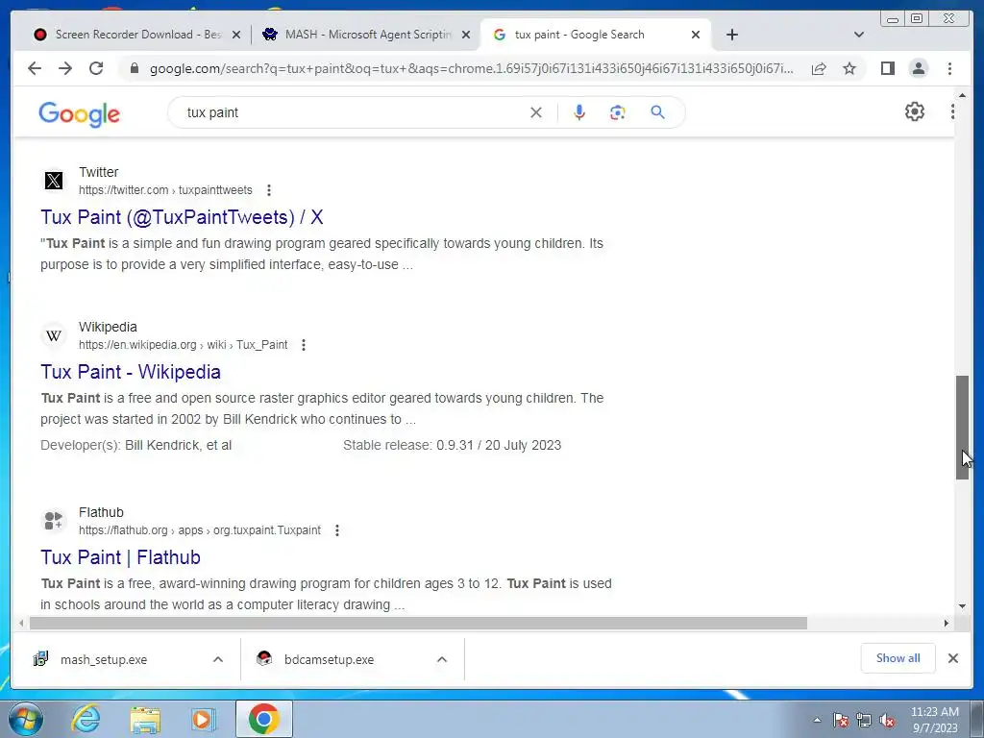Open Google quick settings gear
This screenshot has width=984, height=738.
tap(915, 111)
